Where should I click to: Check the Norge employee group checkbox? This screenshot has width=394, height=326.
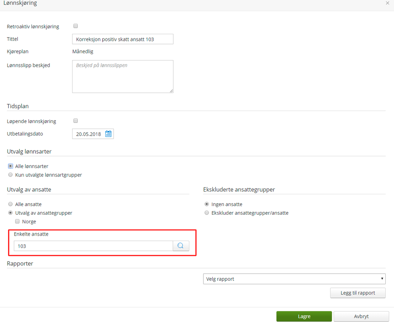(x=17, y=221)
